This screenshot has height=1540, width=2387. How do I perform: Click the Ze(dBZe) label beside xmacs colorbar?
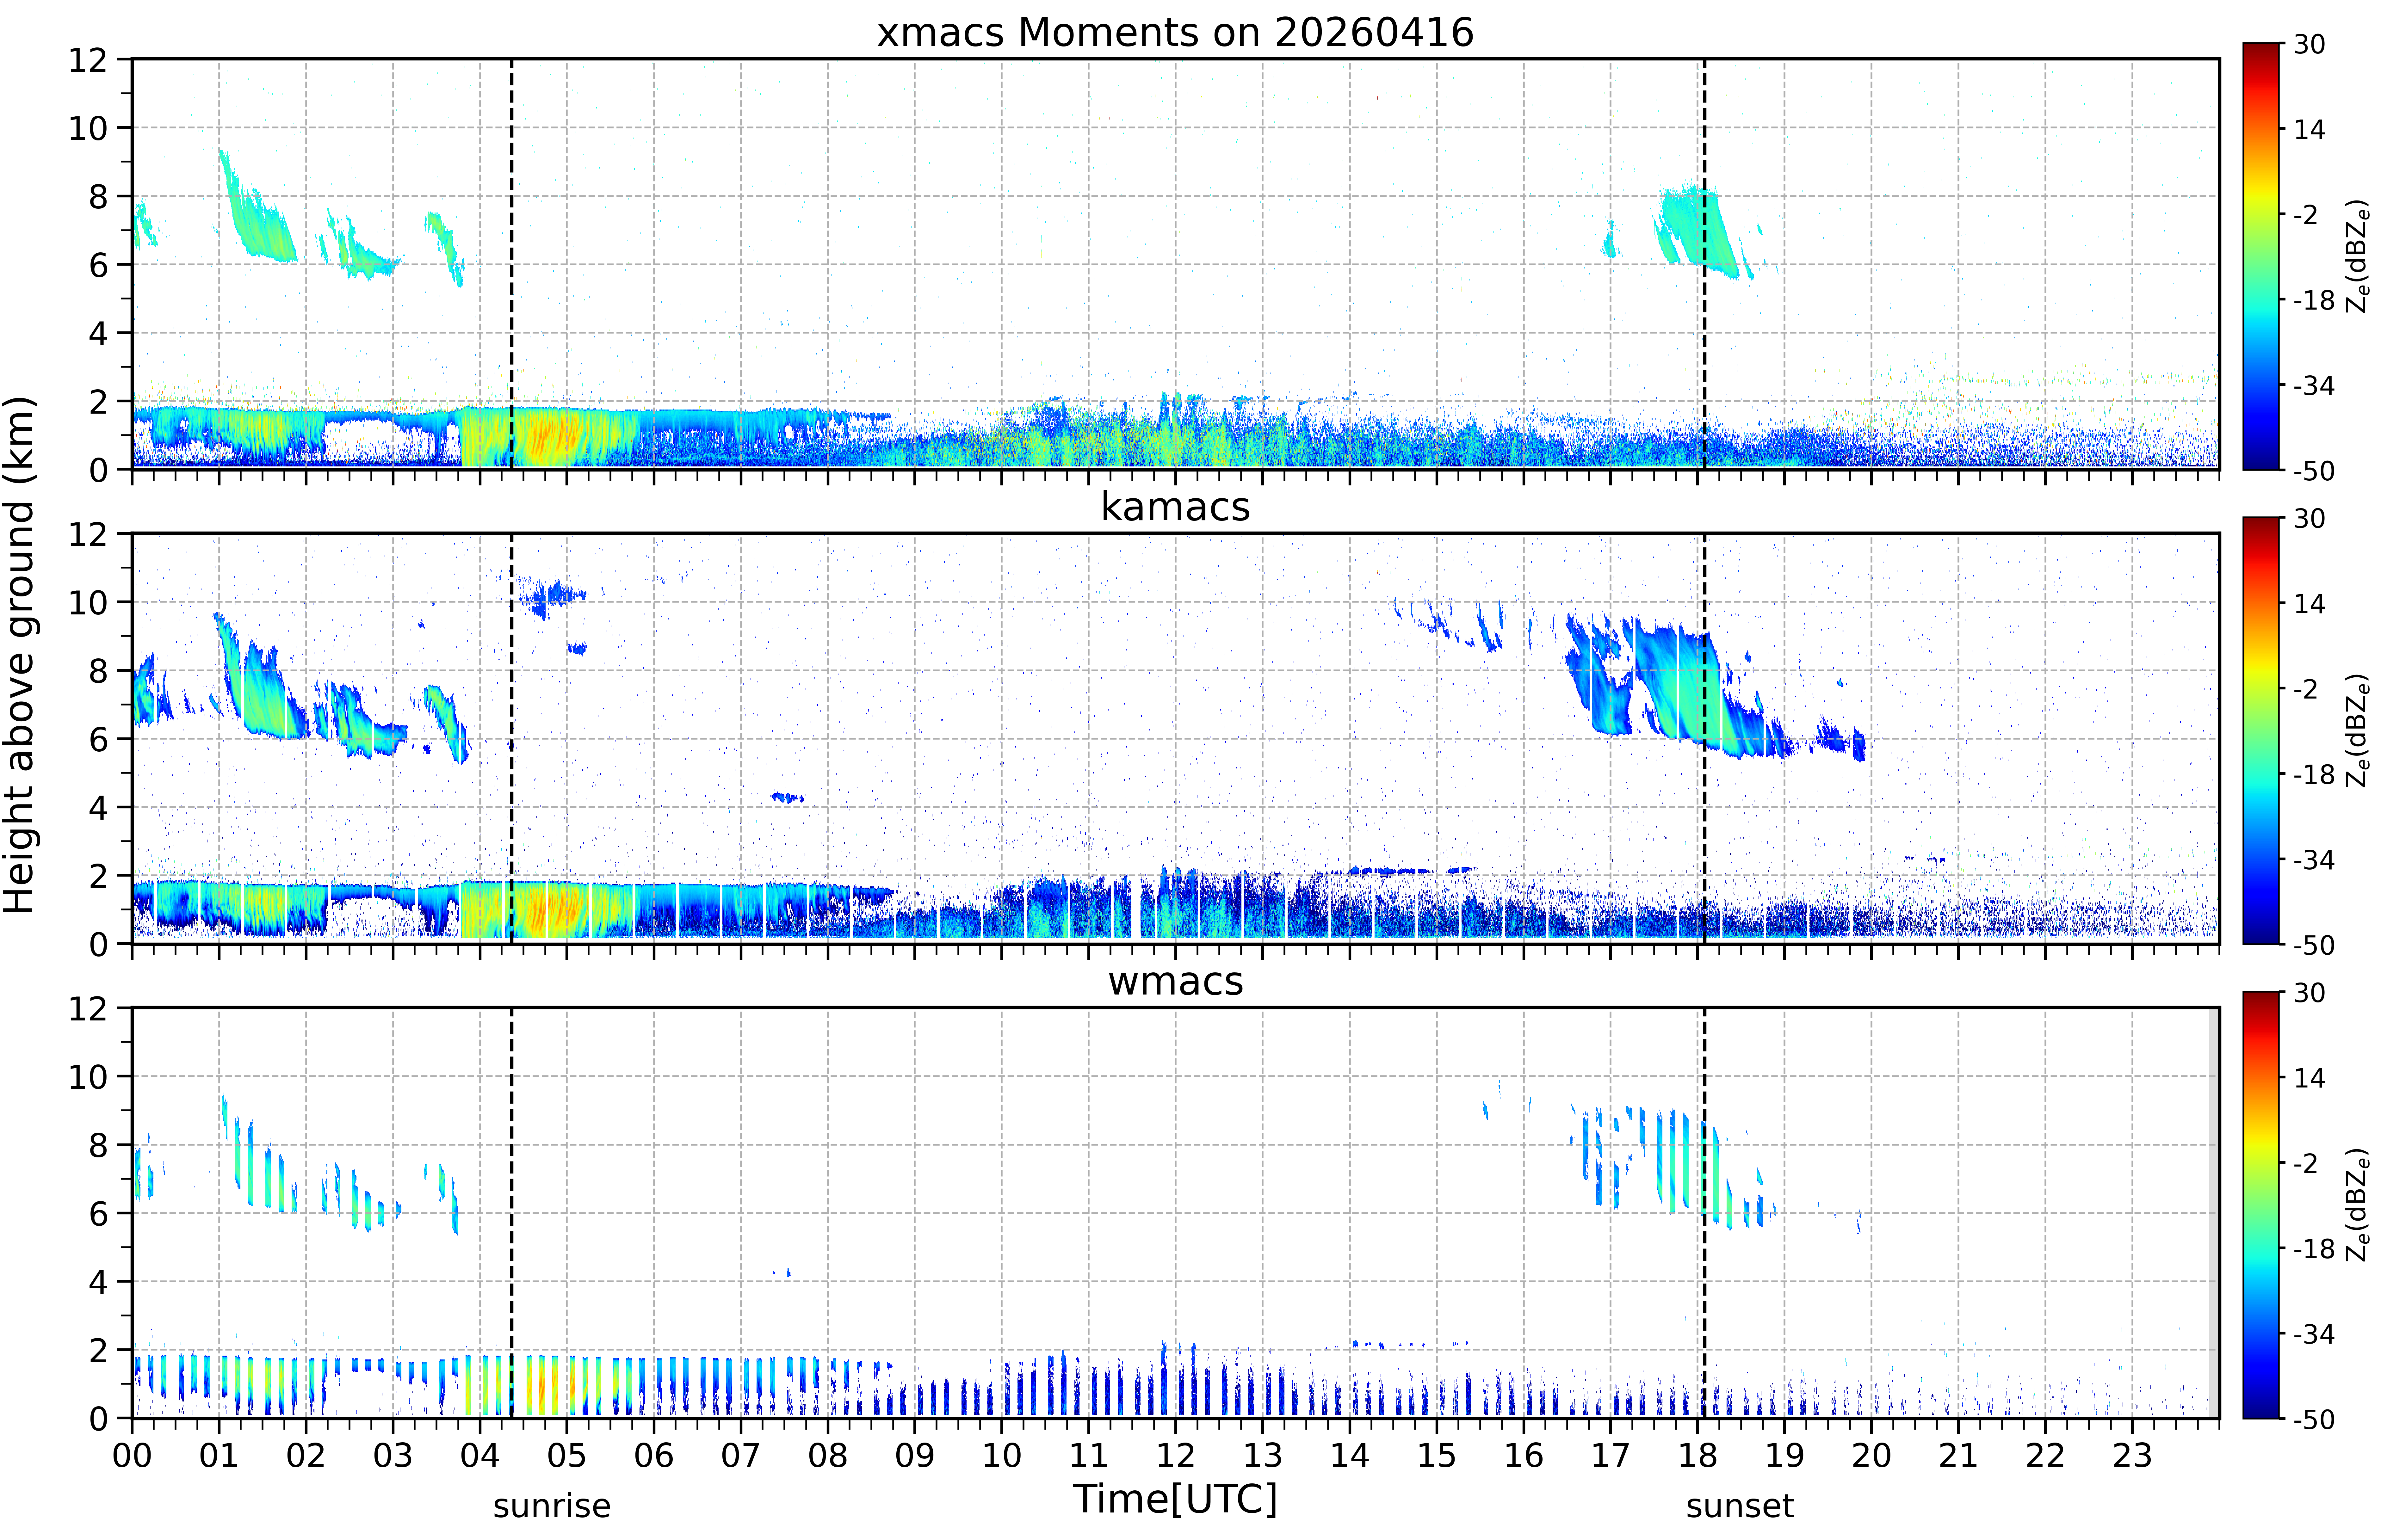point(2358,256)
